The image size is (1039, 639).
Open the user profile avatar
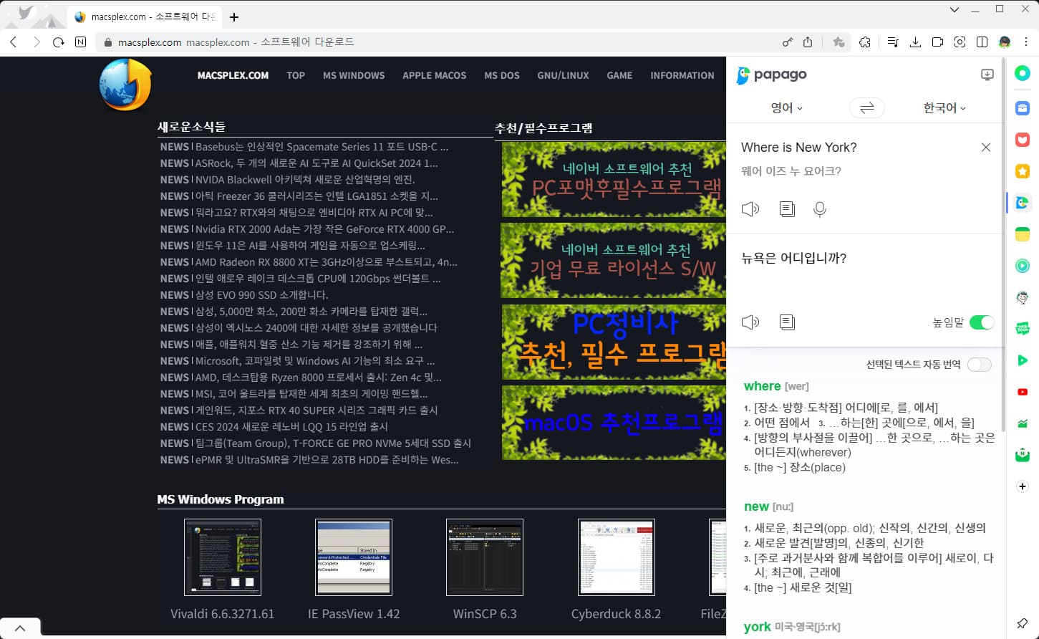(x=1005, y=42)
